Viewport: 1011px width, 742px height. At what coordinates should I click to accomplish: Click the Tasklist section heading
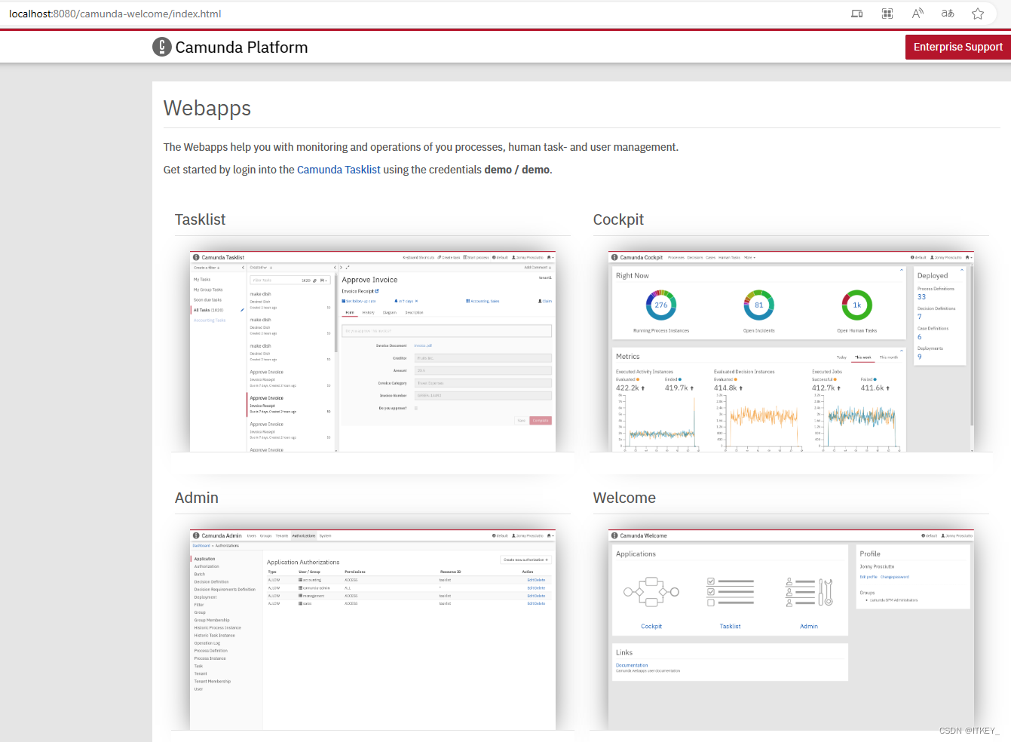[200, 219]
